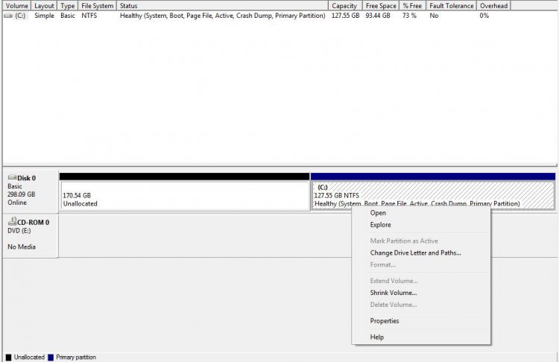Sort by the Capacity column header

[345, 6]
